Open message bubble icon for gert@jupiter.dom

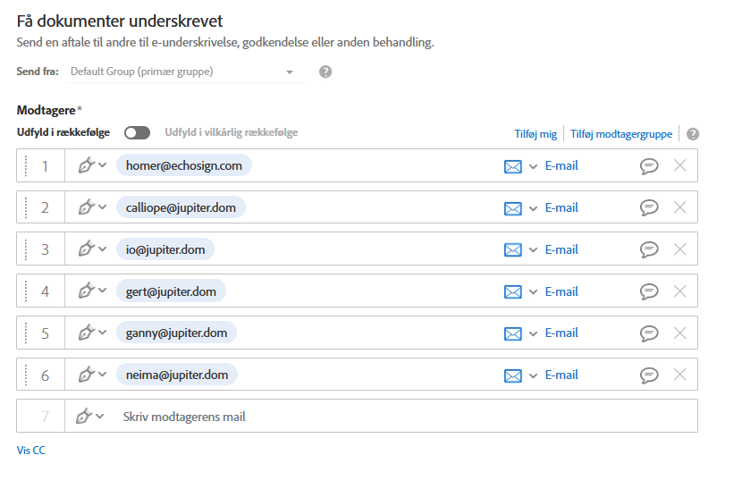tap(650, 291)
